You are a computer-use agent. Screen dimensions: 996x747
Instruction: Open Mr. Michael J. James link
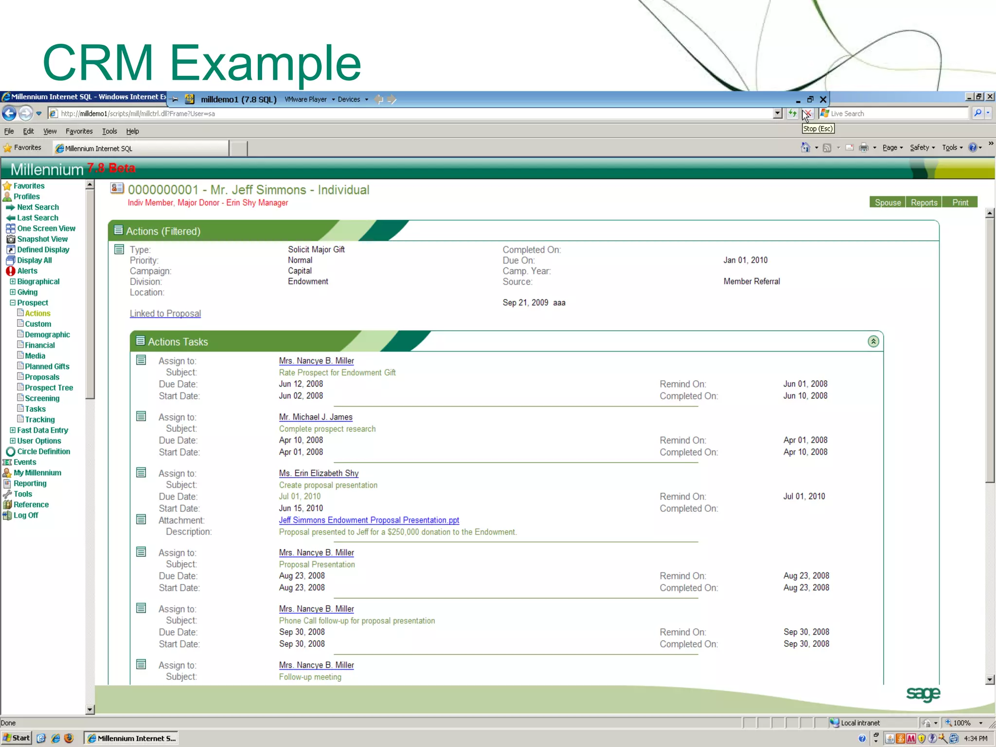tap(316, 417)
